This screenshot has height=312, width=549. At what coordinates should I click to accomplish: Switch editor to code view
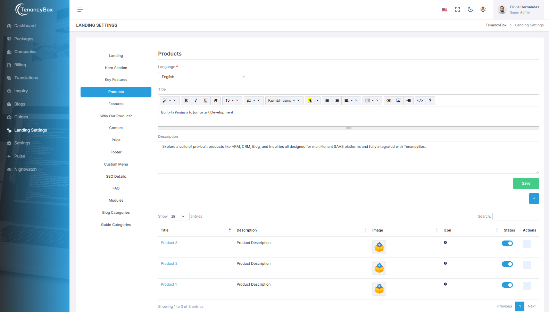pyautogui.click(x=420, y=101)
